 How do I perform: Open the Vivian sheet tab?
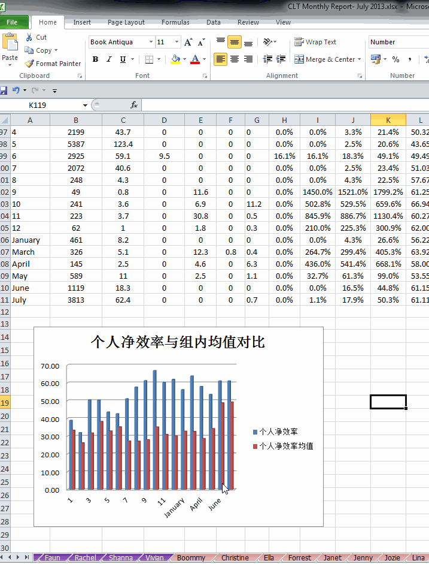(155, 557)
